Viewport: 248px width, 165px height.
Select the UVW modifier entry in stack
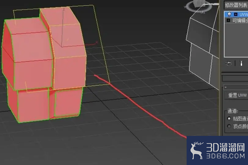(x=236, y=14)
